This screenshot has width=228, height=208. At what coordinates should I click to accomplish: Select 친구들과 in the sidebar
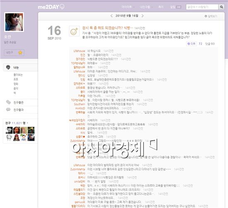[x=18, y=110]
